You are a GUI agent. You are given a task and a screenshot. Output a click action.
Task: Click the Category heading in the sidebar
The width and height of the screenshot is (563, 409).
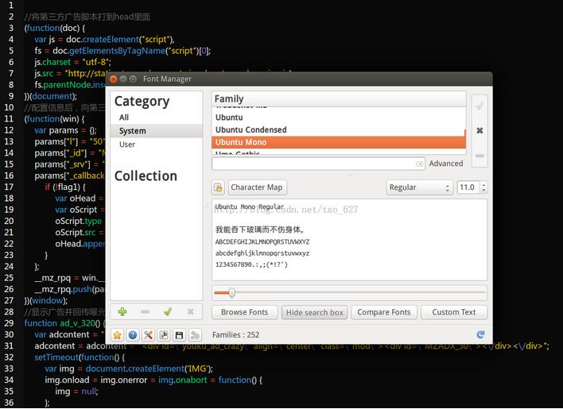click(x=142, y=102)
